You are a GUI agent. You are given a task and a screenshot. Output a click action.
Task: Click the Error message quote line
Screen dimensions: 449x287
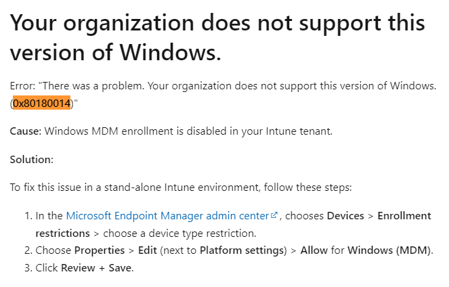[223, 95]
